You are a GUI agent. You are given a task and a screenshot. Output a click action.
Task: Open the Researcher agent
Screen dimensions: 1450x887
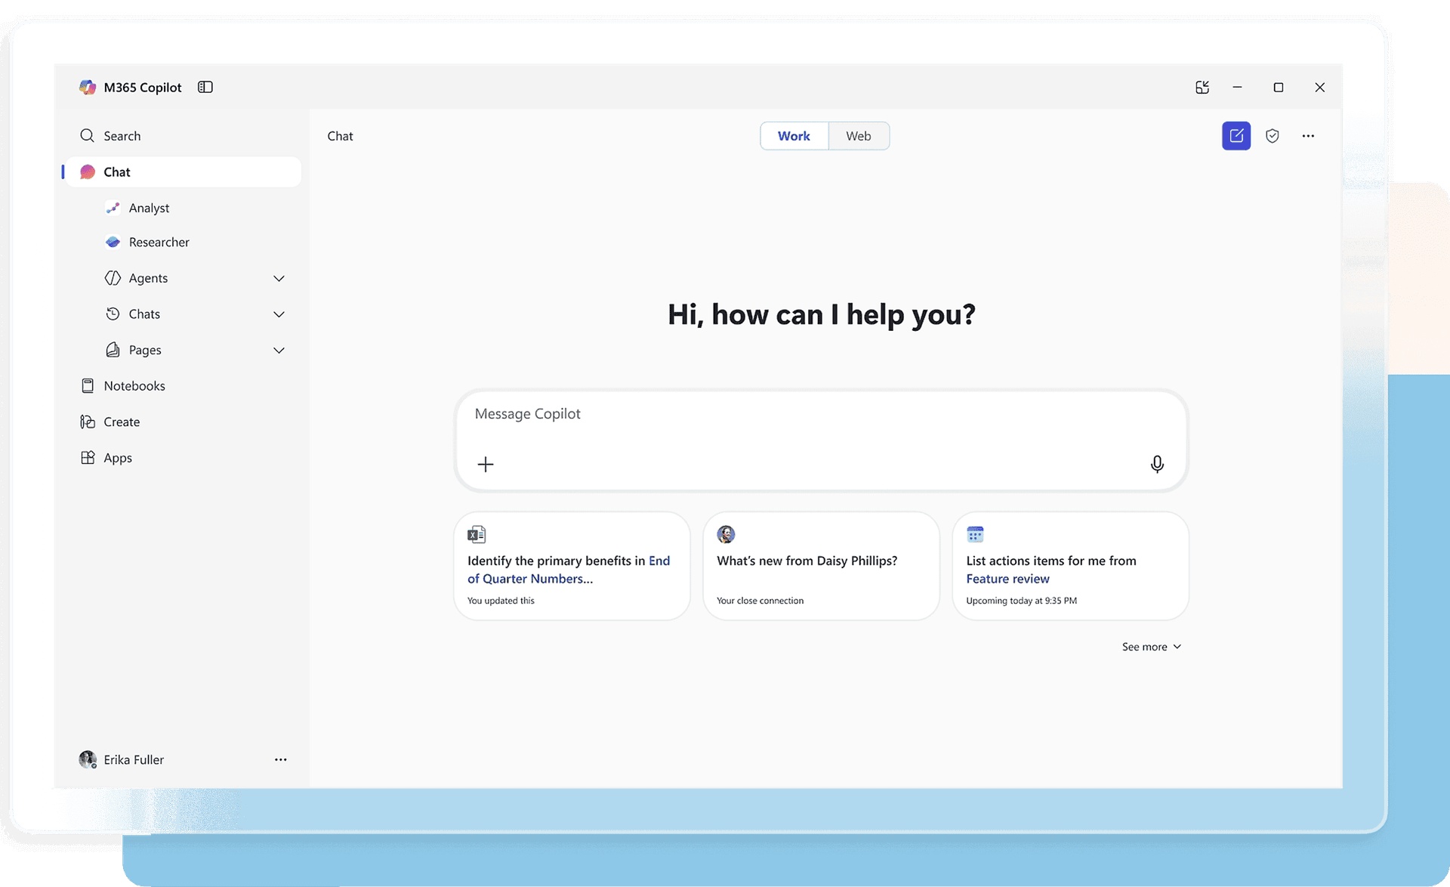pyautogui.click(x=158, y=242)
